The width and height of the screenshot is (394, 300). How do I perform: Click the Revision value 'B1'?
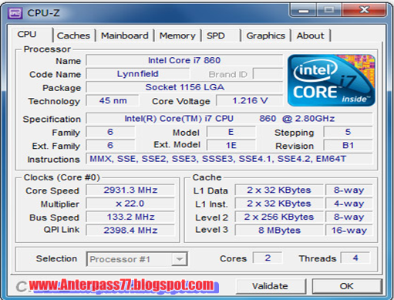pos(348,146)
